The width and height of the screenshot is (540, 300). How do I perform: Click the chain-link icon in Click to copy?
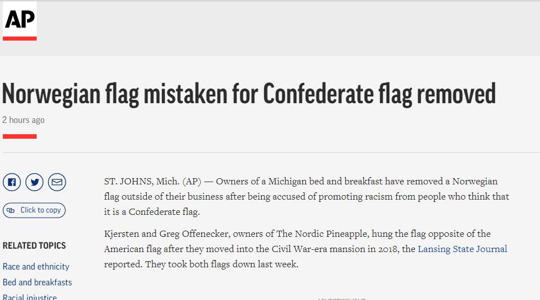(11, 210)
